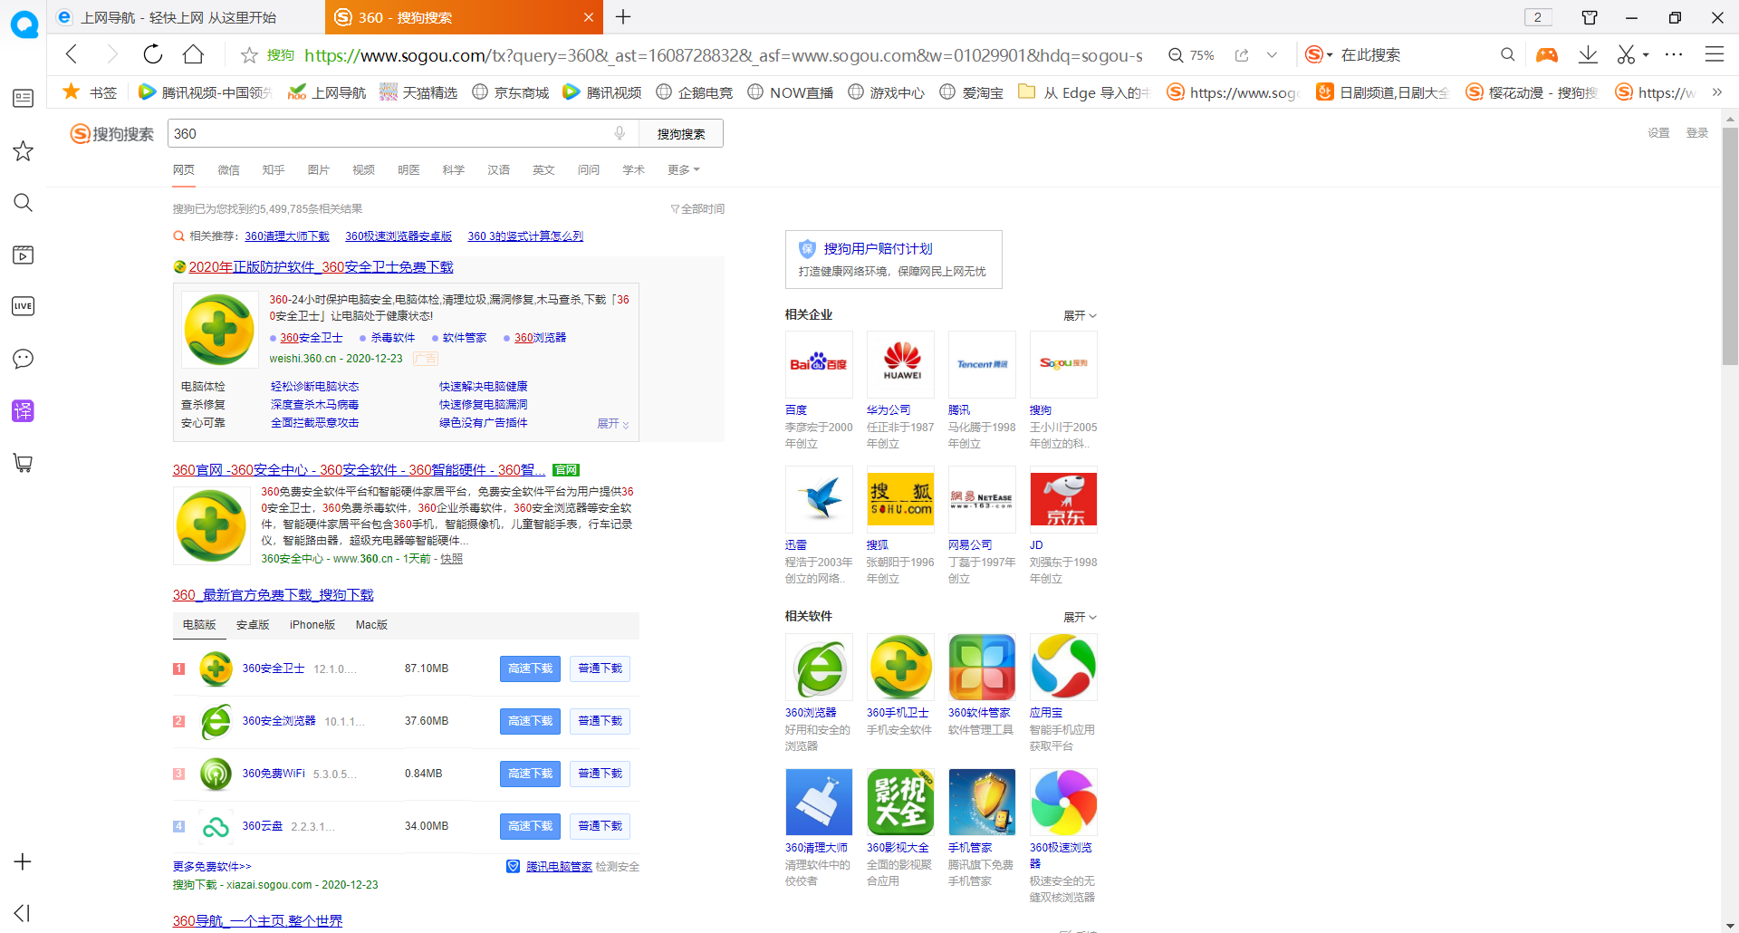The height and width of the screenshot is (933, 1739).
Task: Bookmark this page with the star icon
Action: [249, 55]
